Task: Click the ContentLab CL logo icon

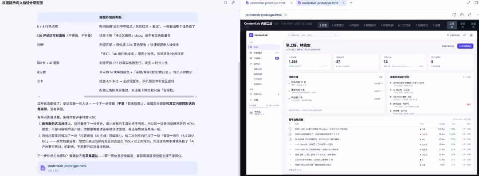Action: (x=251, y=35)
